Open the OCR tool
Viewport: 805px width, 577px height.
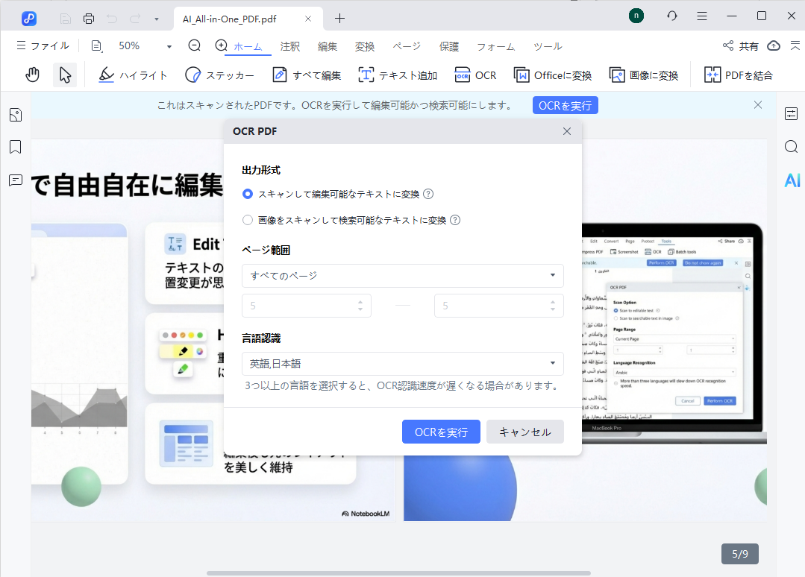[475, 75]
